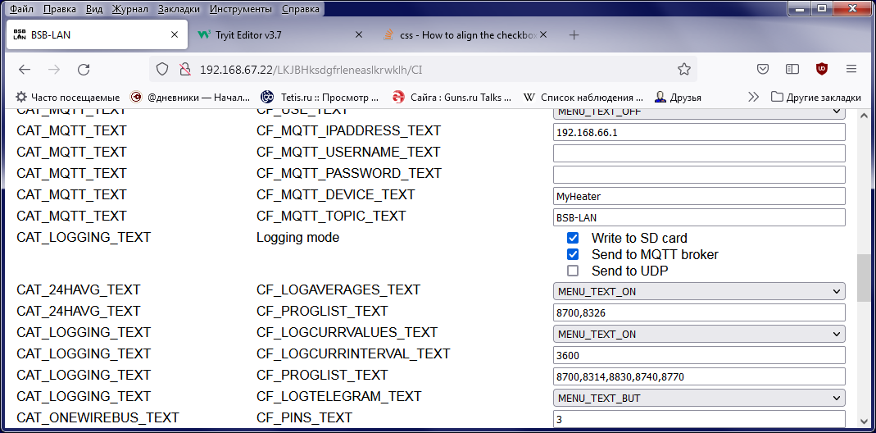This screenshot has width=876, height=433.
Task: Close the css checkbox alignment tab
Action: pyautogui.click(x=543, y=34)
